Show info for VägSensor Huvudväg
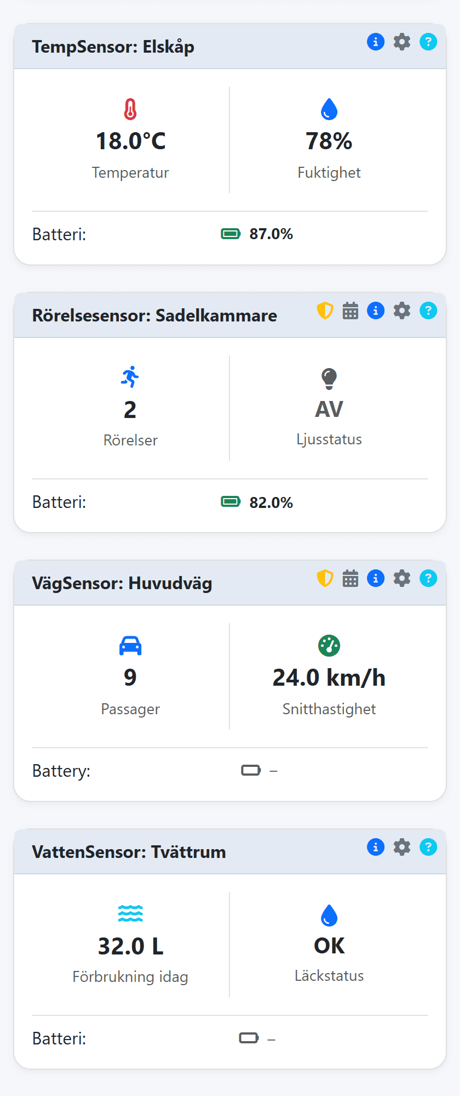The height and width of the screenshot is (1096, 460). 376,578
